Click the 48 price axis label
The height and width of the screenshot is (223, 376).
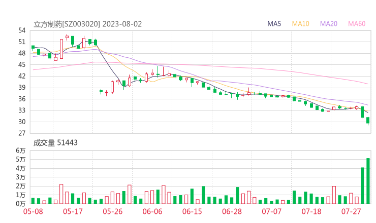(22, 53)
